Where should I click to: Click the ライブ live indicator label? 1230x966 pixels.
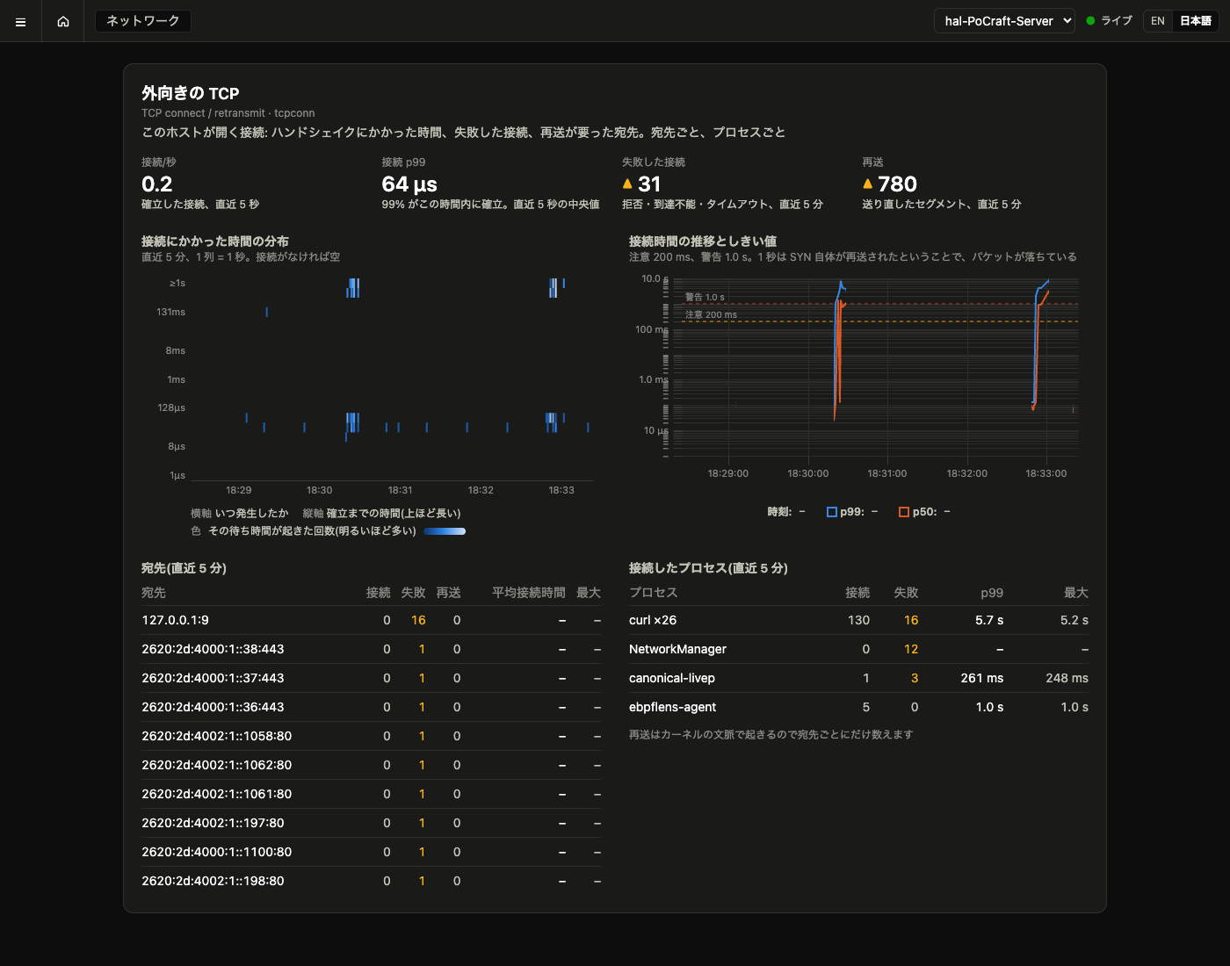click(1117, 21)
